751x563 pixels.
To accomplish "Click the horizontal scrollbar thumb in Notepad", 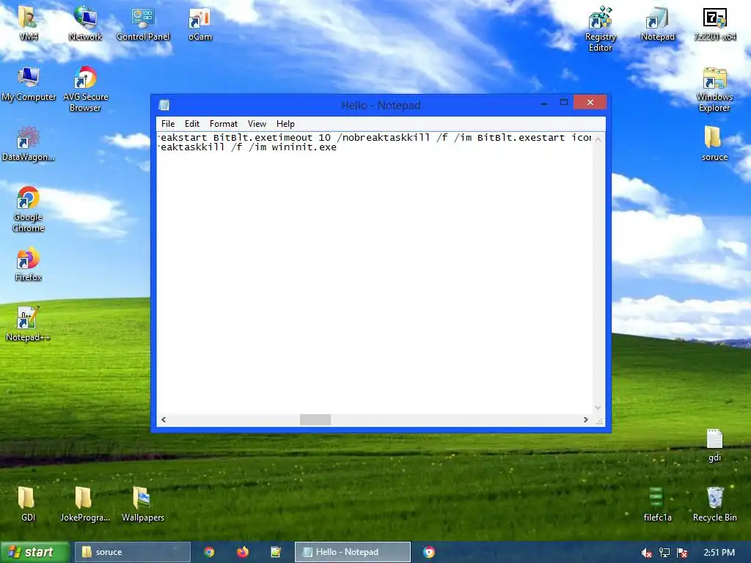I will [315, 420].
